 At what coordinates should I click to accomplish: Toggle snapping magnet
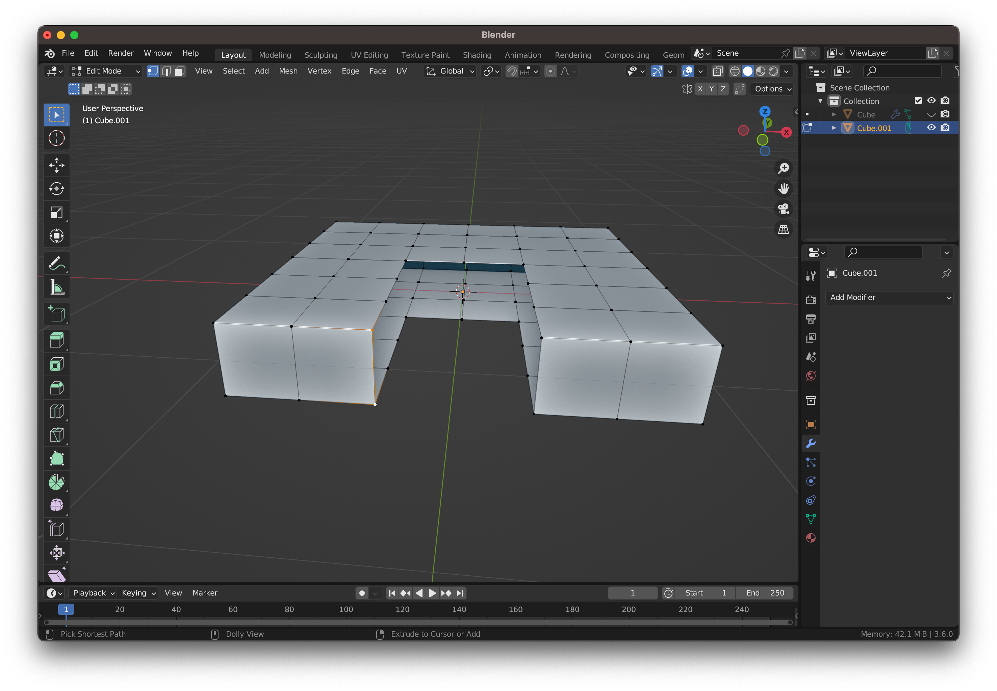tap(512, 71)
